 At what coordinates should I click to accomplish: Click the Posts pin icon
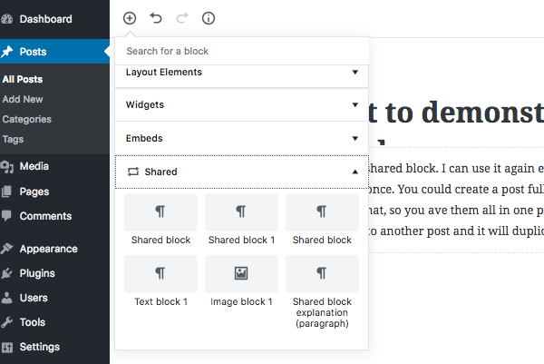6,52
